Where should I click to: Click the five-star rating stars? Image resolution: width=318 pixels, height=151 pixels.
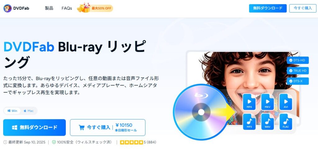(x=132, y=142)
